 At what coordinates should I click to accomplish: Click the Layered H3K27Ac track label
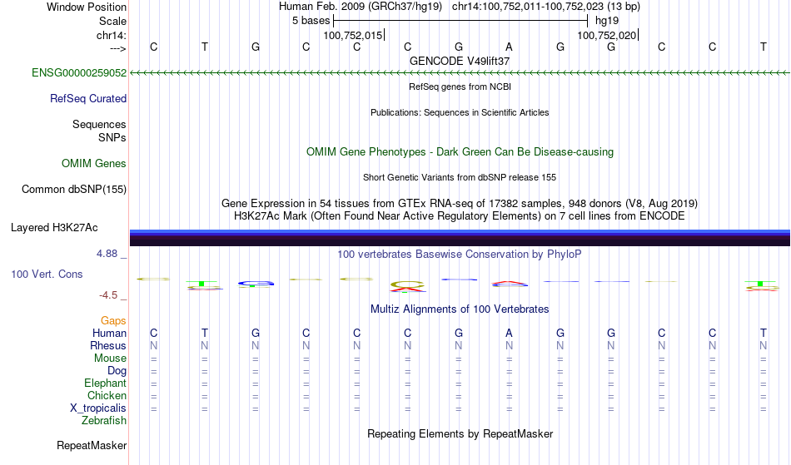54,227
